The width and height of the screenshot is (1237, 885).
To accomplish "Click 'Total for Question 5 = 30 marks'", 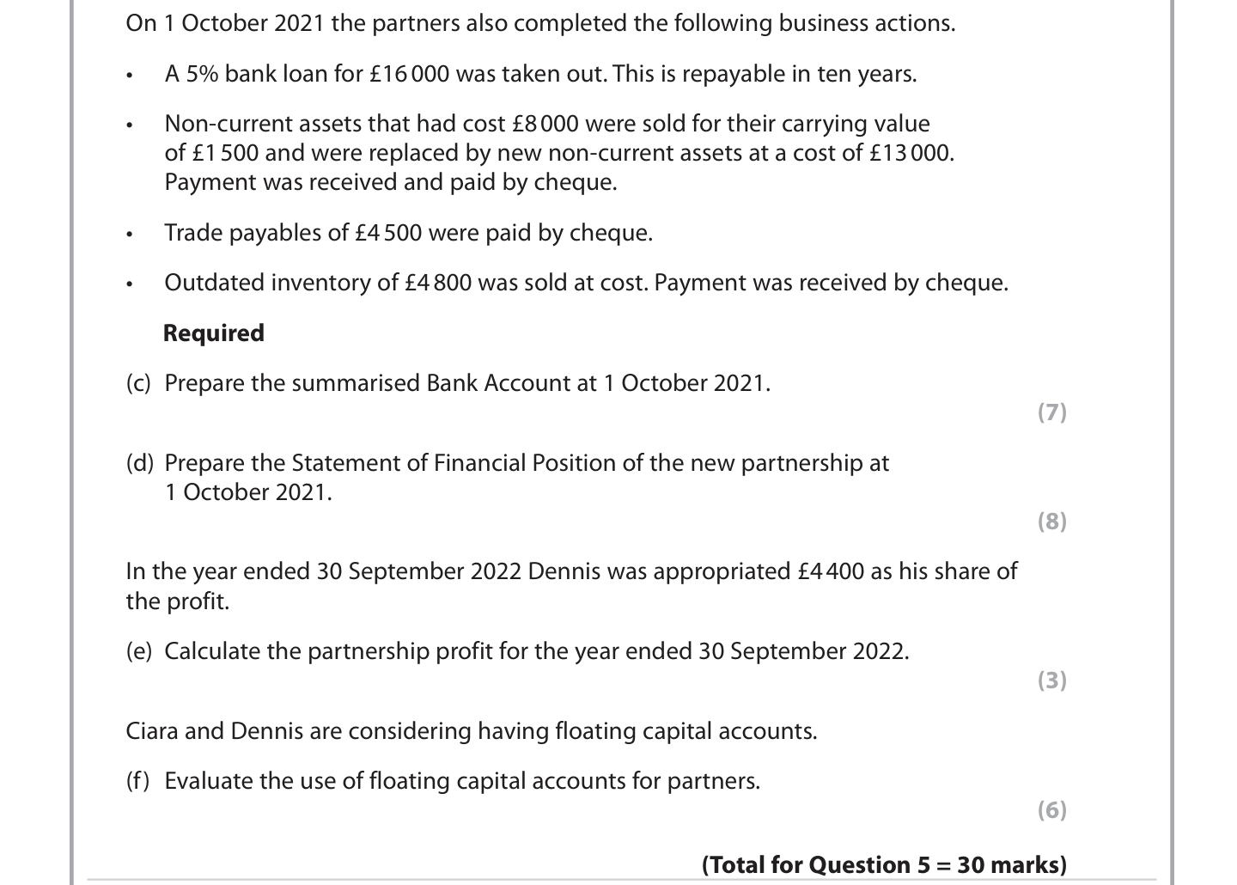I will 884,864.
